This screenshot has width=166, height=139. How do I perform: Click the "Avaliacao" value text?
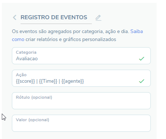tap(27, 59)
